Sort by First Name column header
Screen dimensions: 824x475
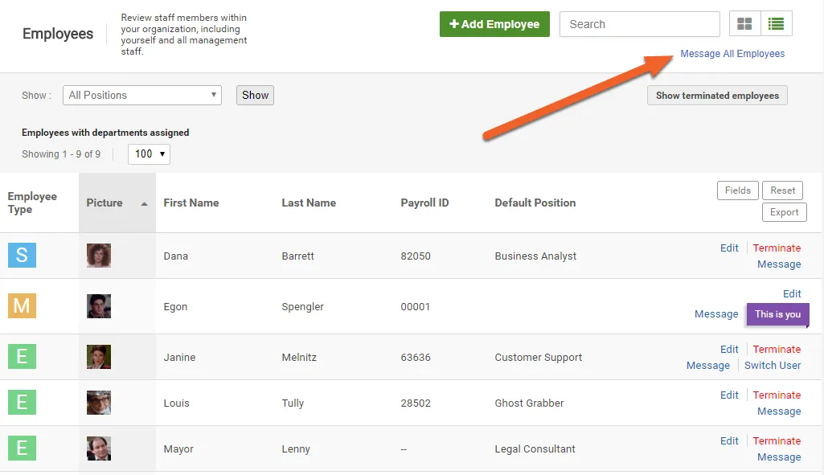click(x=191, y=203)
